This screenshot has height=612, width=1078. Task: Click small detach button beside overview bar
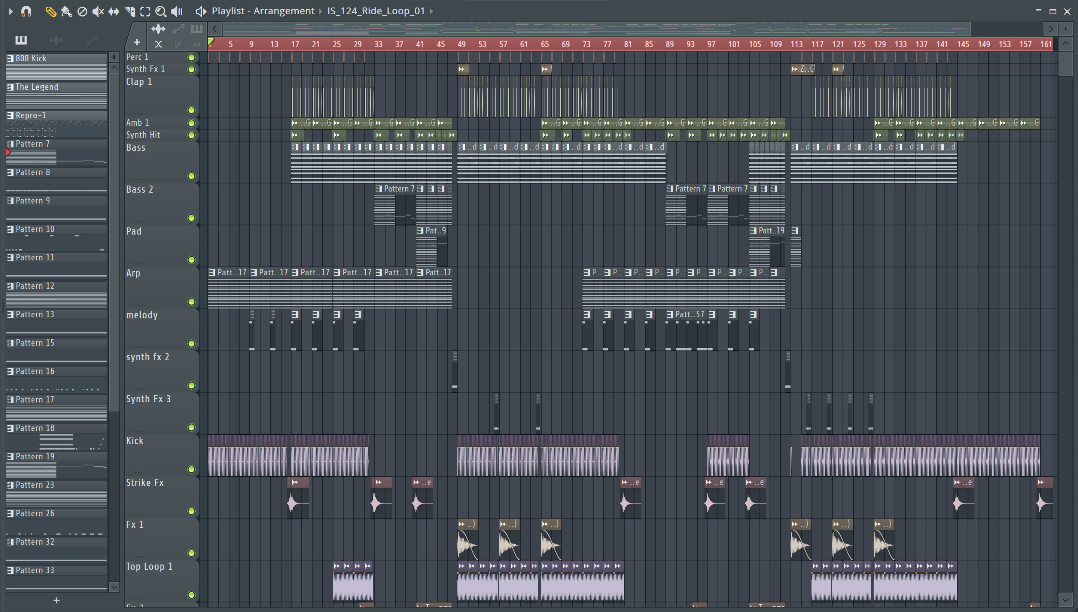click(x=1066, y=28)
